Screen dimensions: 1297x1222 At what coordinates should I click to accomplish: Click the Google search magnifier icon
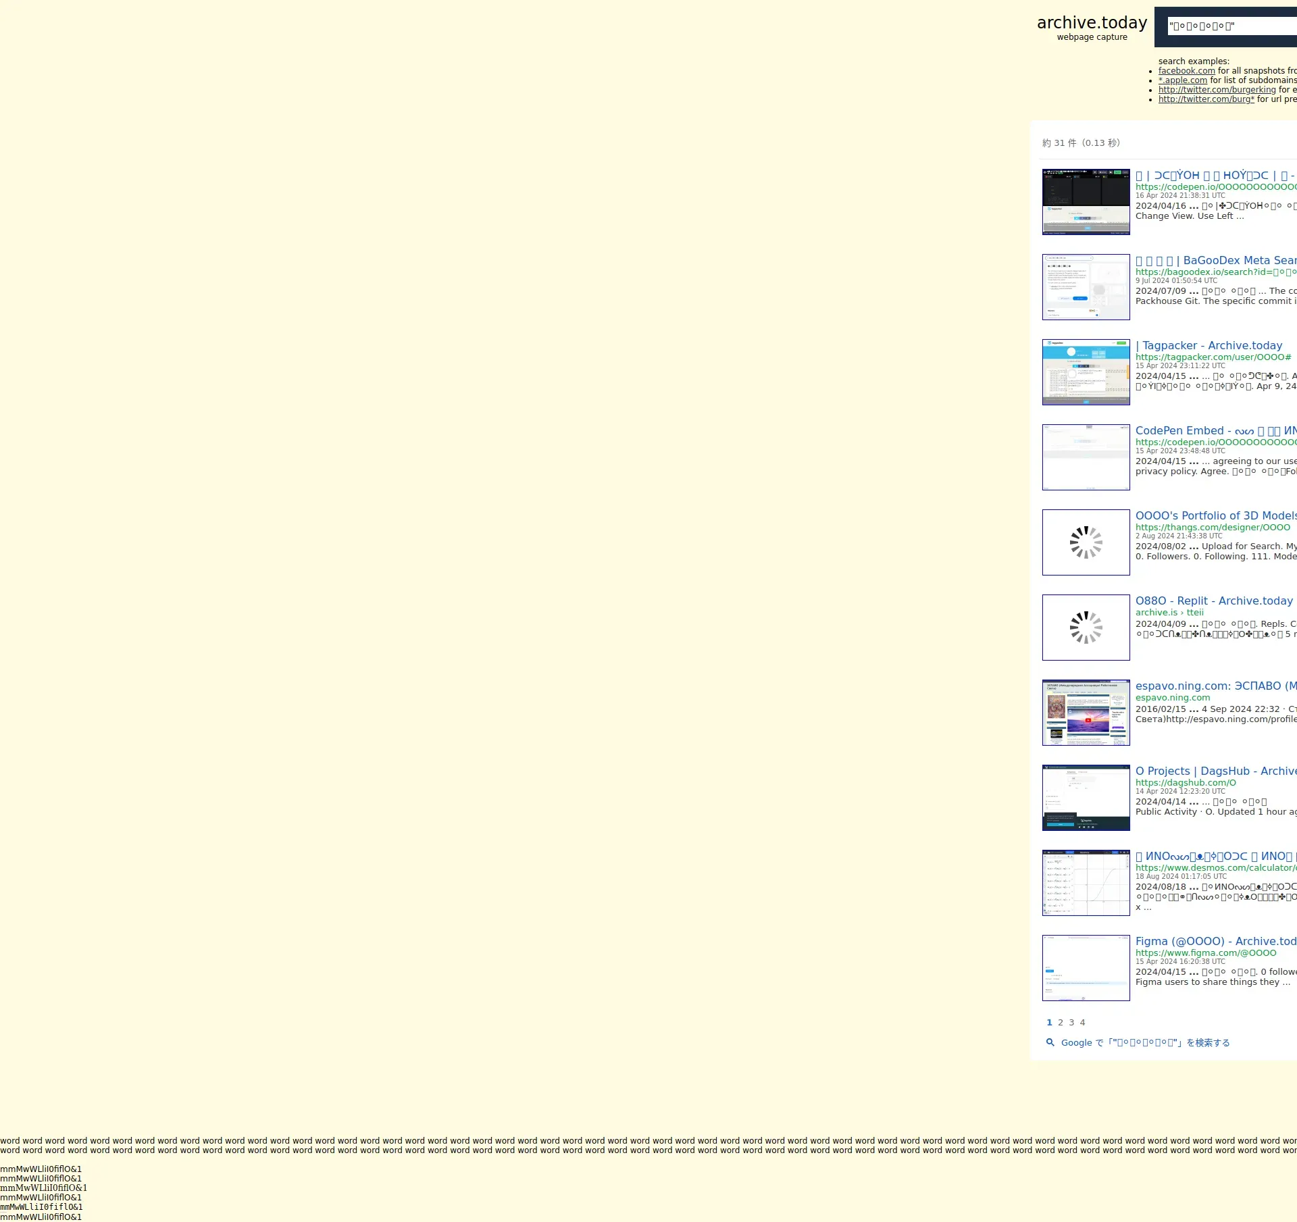pyautogui.click(x=1050, y=1042)
